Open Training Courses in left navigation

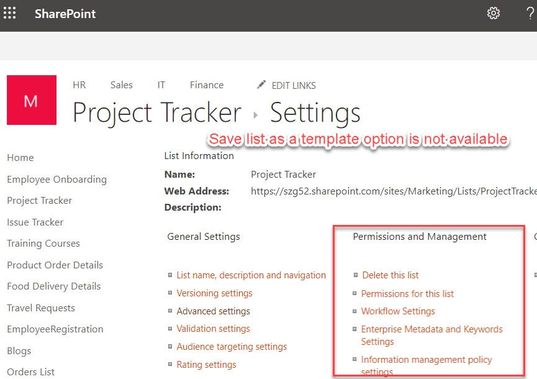pyautogui.click(x=43, y=244)
